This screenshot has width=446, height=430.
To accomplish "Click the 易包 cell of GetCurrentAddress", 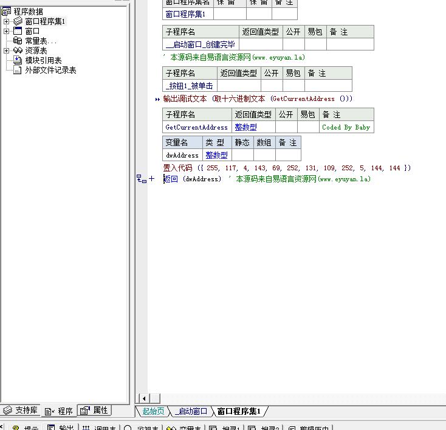I will pyautogui.click(x=308, y=127).
